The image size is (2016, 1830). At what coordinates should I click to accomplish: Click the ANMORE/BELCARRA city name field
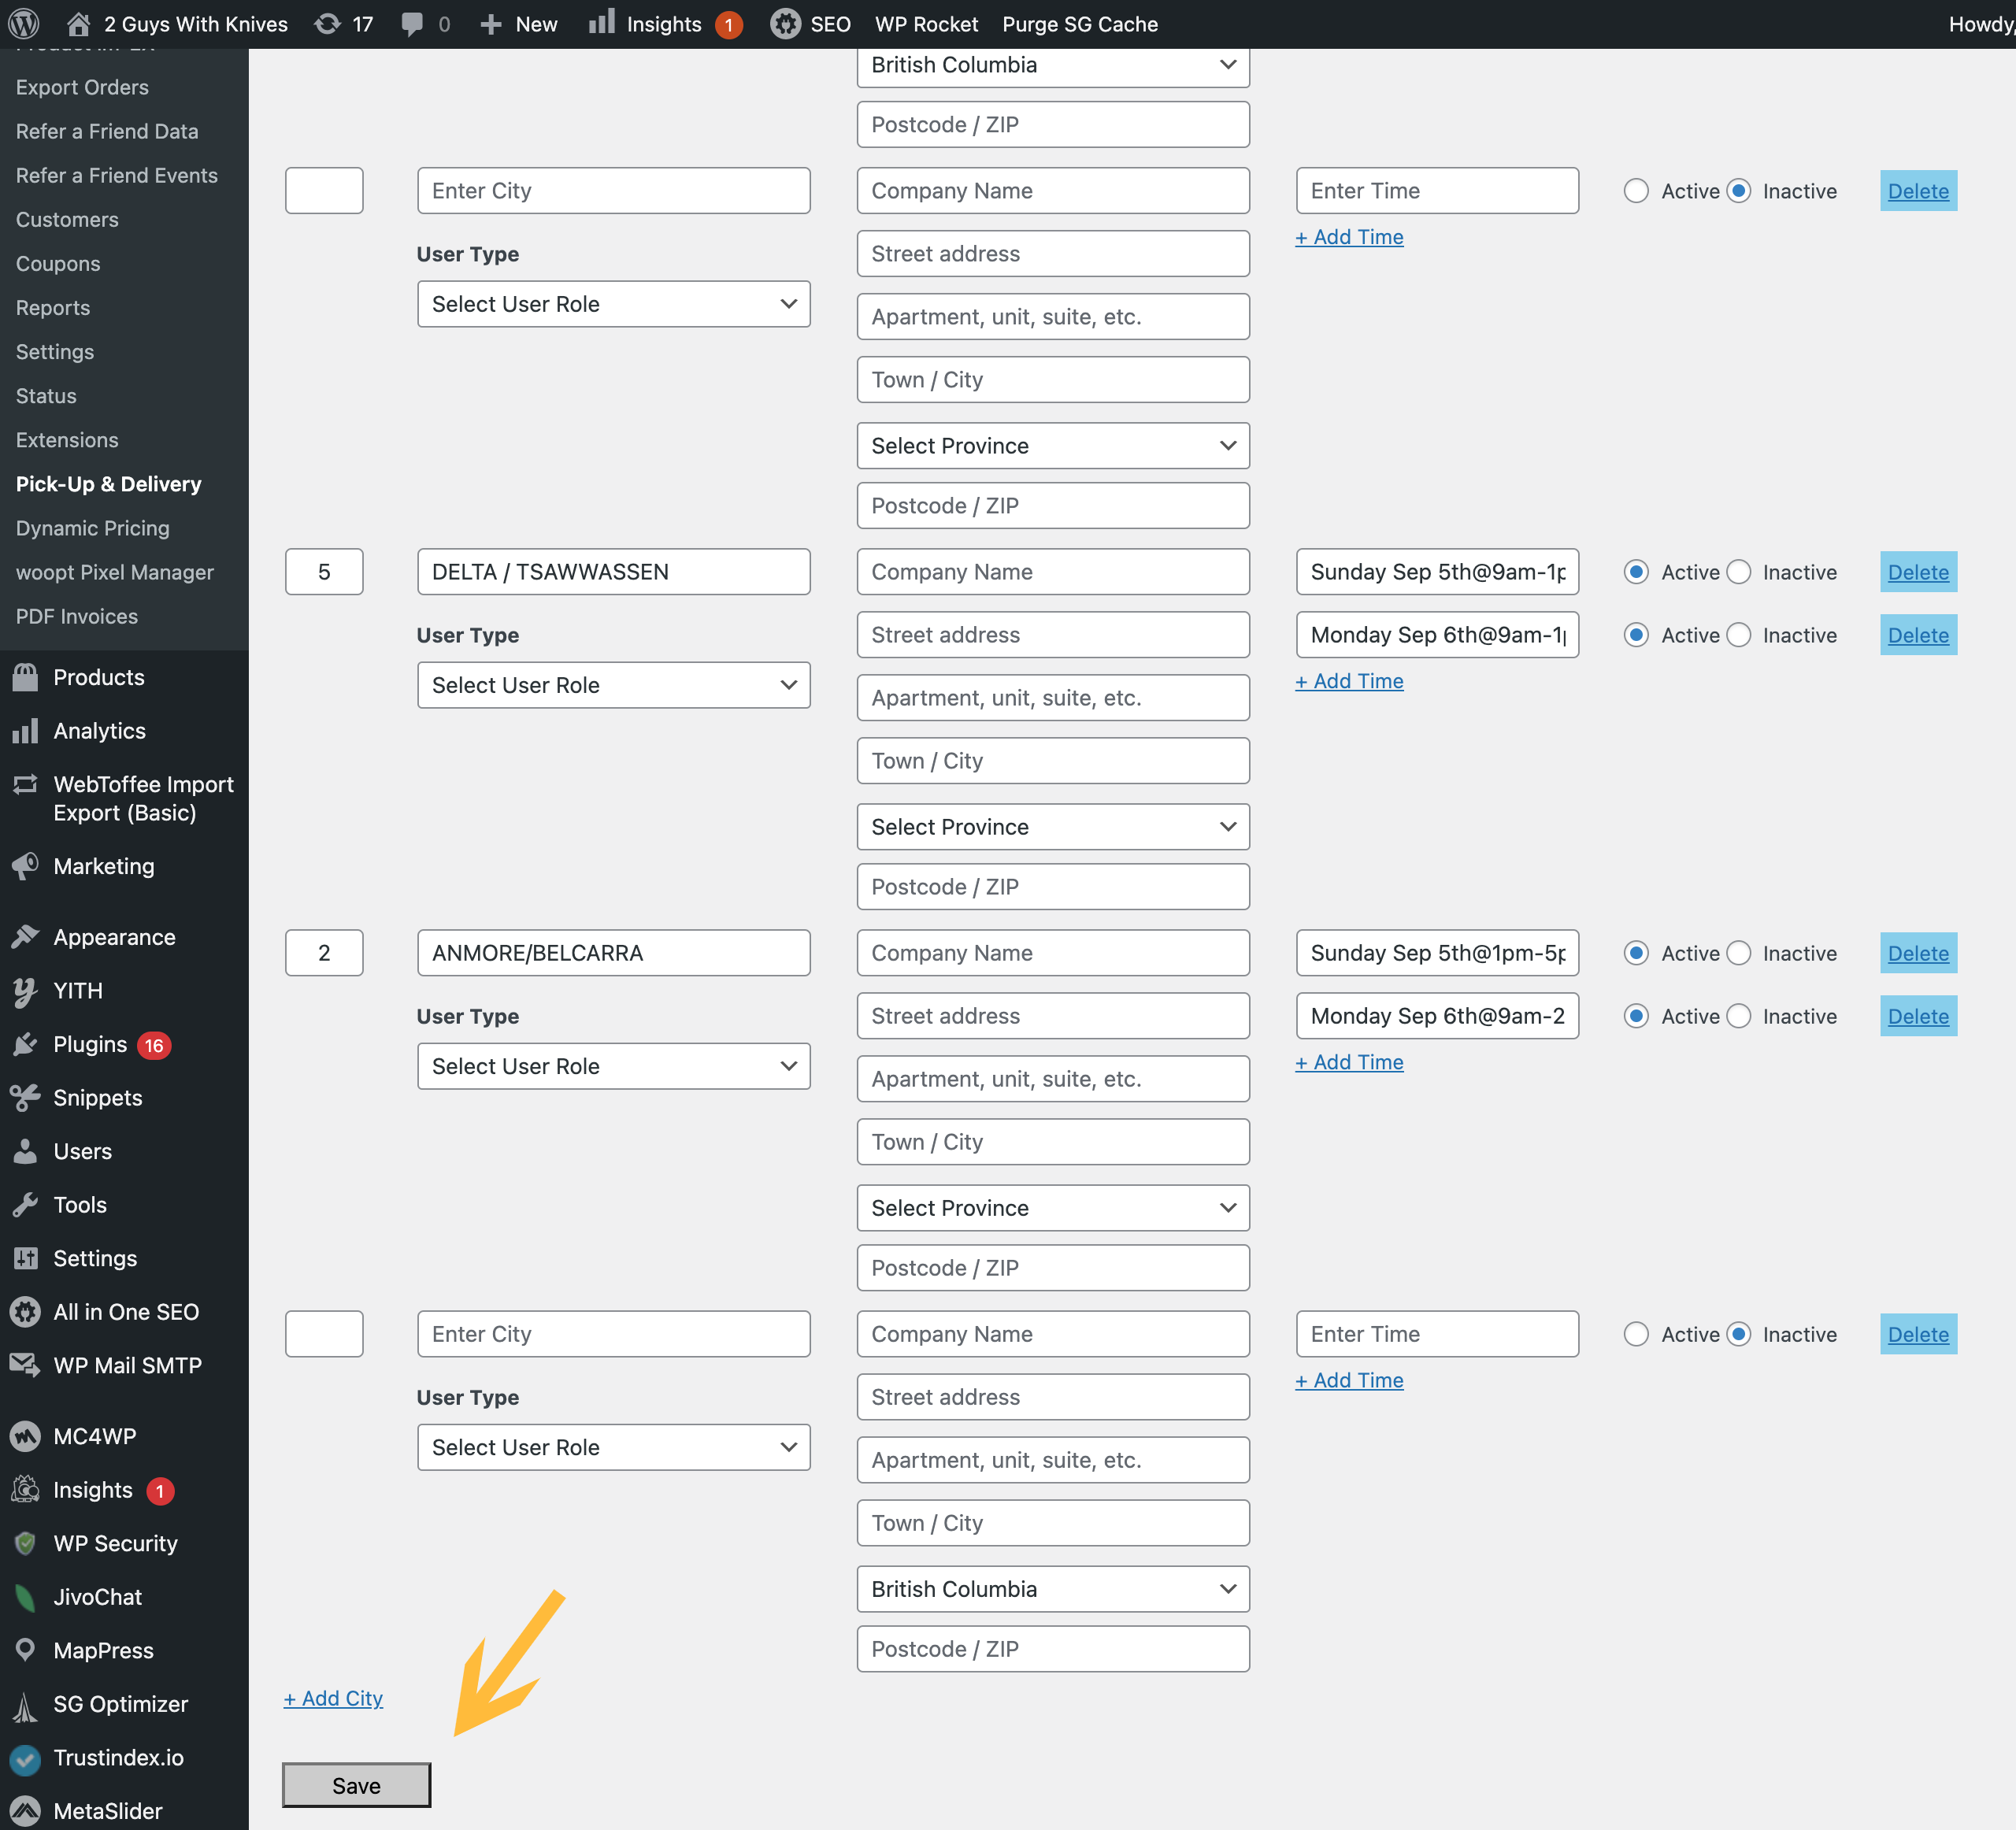[613, 953]
